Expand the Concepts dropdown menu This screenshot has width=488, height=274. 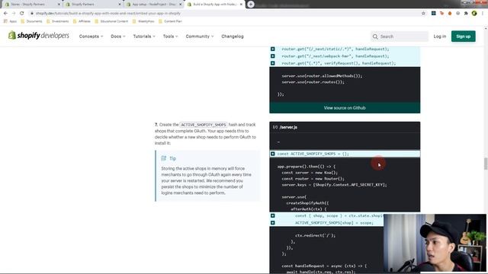click(x=91, y=37)
